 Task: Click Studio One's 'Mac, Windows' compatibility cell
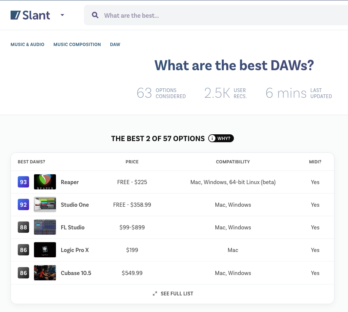coord(233,205)
